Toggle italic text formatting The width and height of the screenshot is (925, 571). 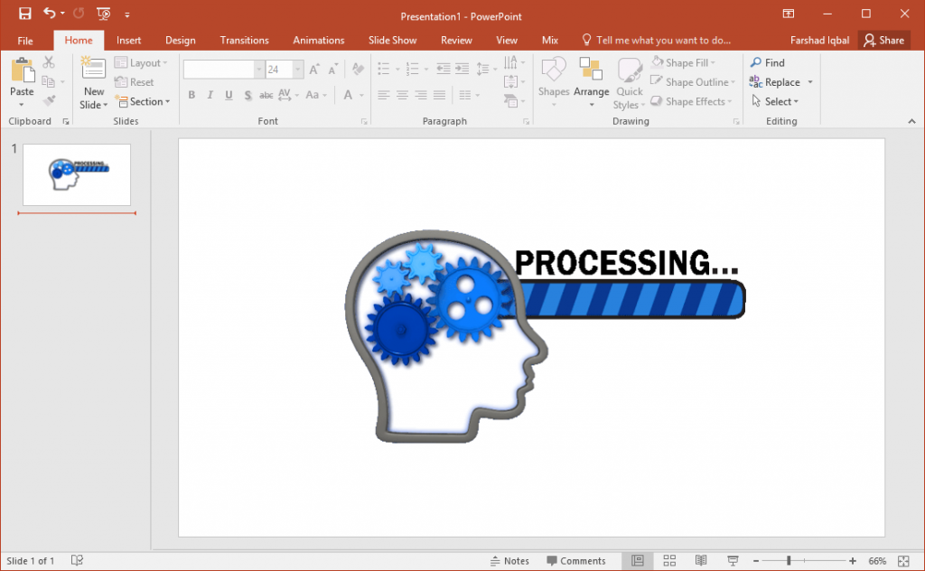210,94
